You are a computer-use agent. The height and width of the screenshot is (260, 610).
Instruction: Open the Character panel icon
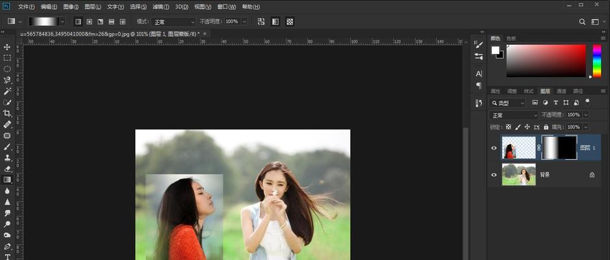pyautogui.click(x=479, y=73)
